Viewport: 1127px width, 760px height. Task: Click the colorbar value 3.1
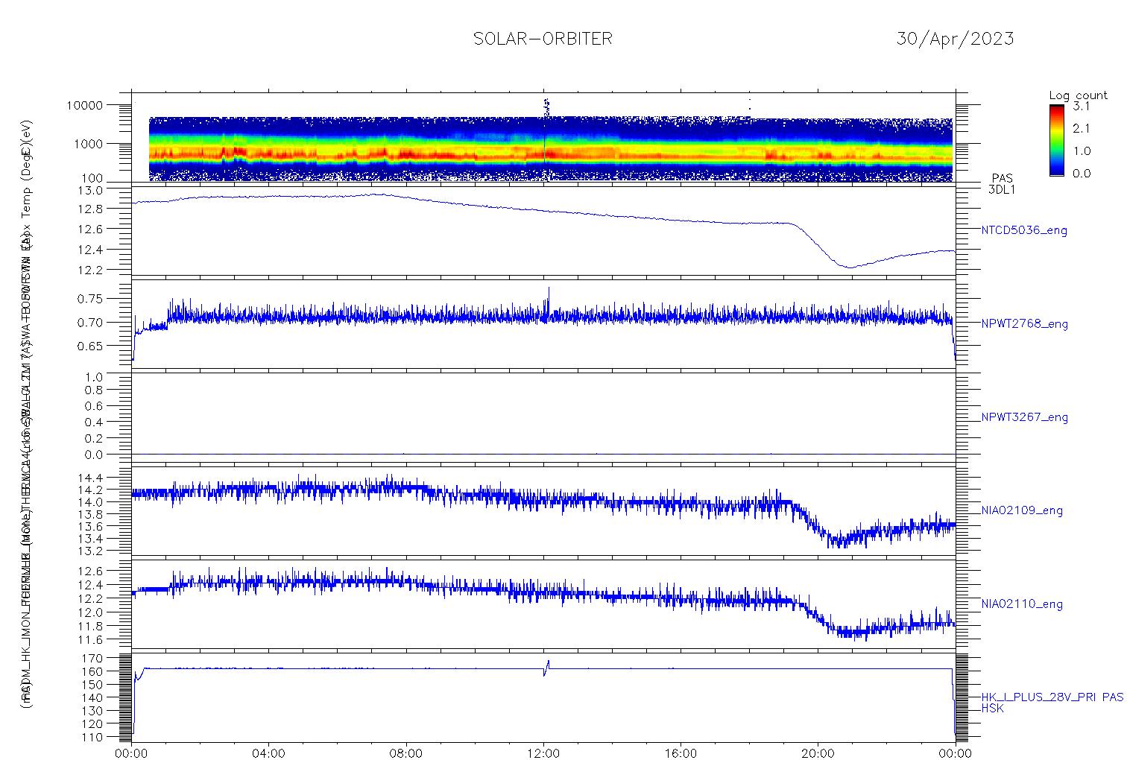coord(1082,107)
